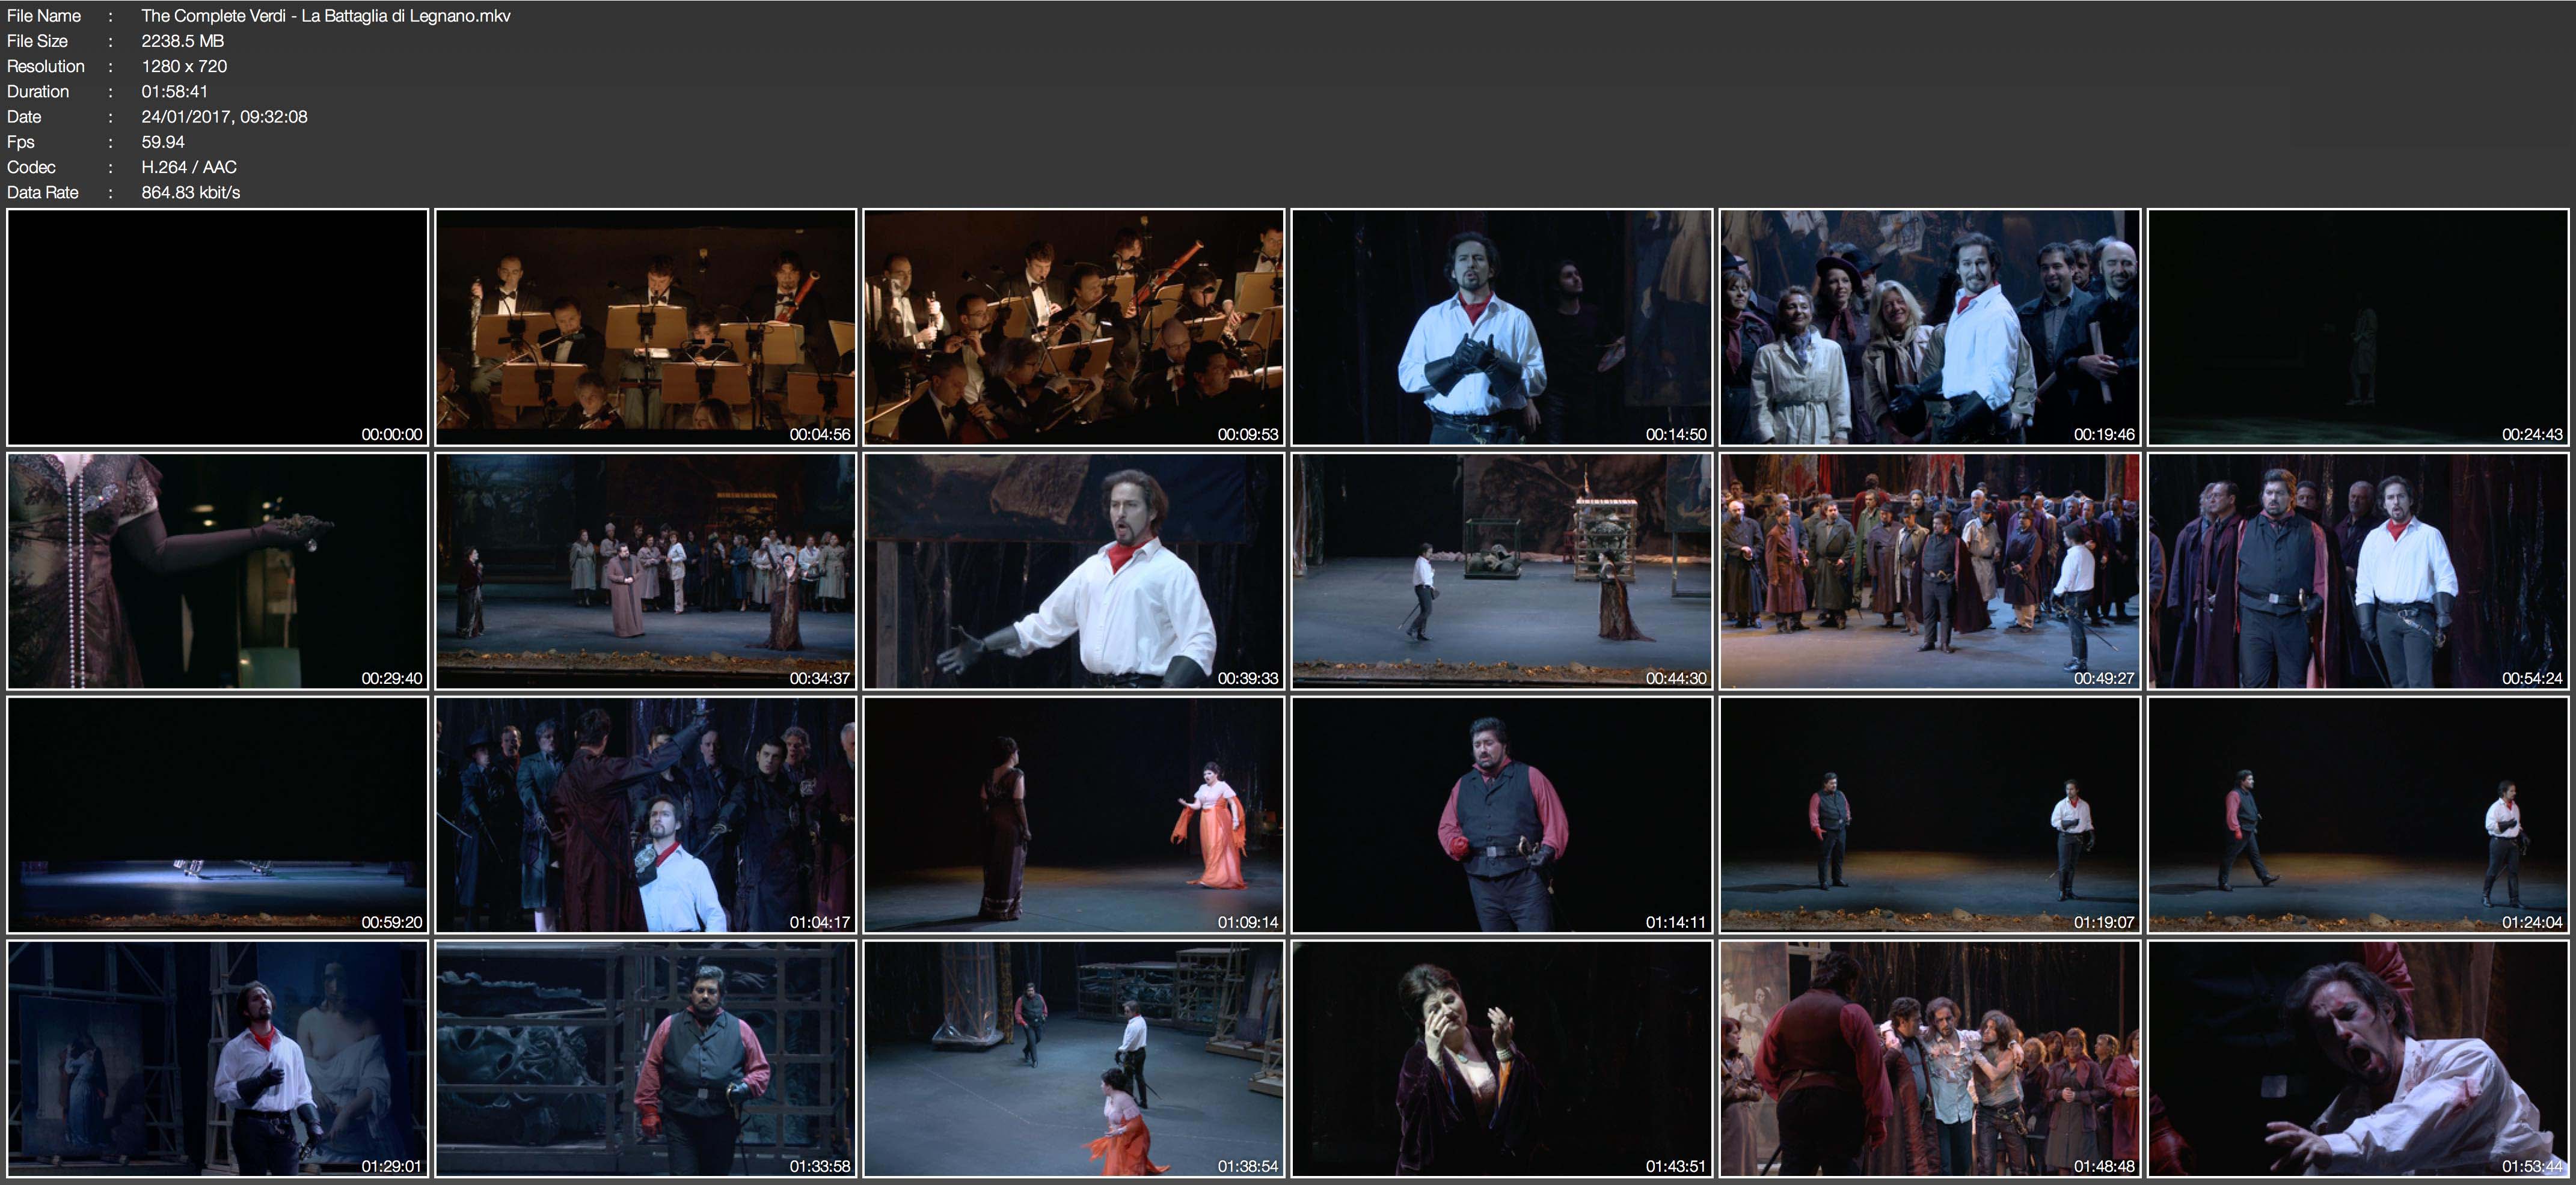Image resolution: width=2576 pixels, height=1185 pixels.
Task: Select the painting backdrop frame at 01:29:01
Action: 217,1058
